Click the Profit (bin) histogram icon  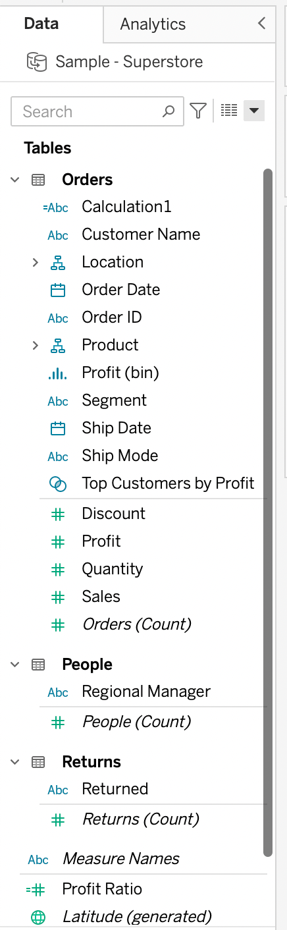tap(58, 373)
